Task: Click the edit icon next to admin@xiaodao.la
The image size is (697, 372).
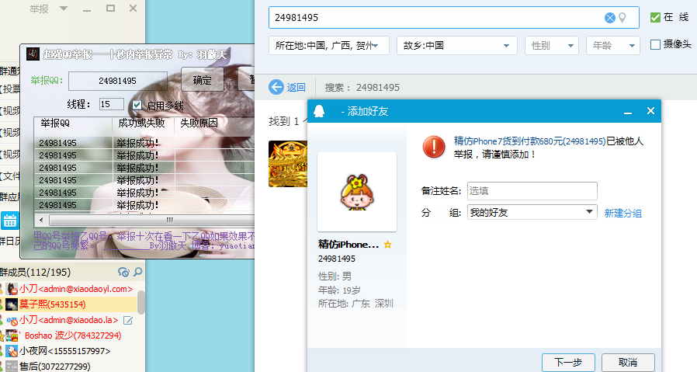Action: point(128,320)
